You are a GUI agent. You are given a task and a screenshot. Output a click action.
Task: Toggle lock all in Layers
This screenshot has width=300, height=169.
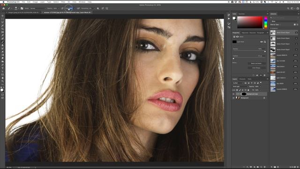(248, 90)
